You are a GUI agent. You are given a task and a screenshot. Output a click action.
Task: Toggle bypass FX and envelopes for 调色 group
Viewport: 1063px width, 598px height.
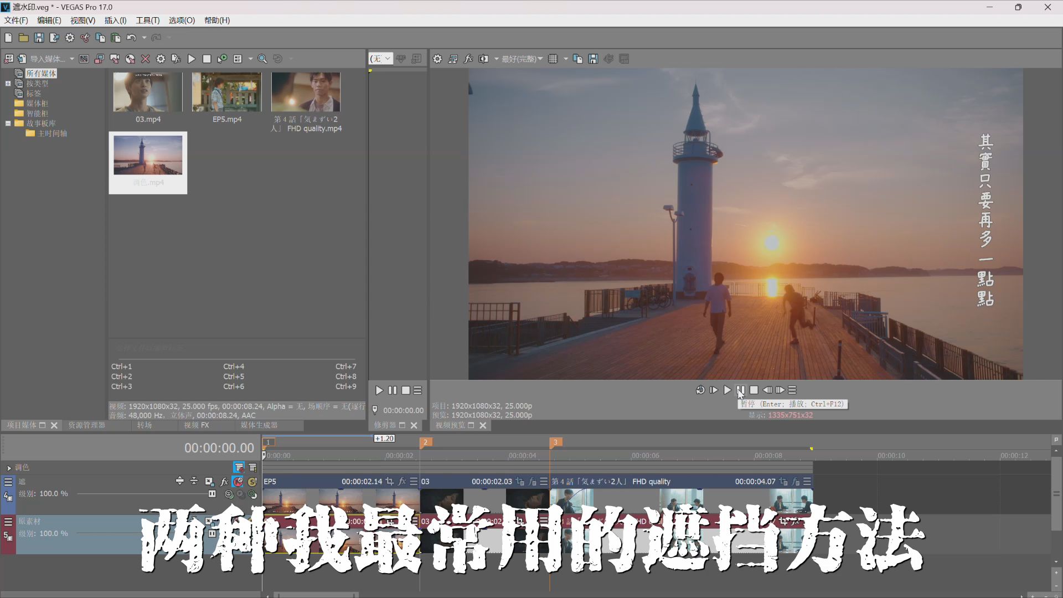coord(239,467)
